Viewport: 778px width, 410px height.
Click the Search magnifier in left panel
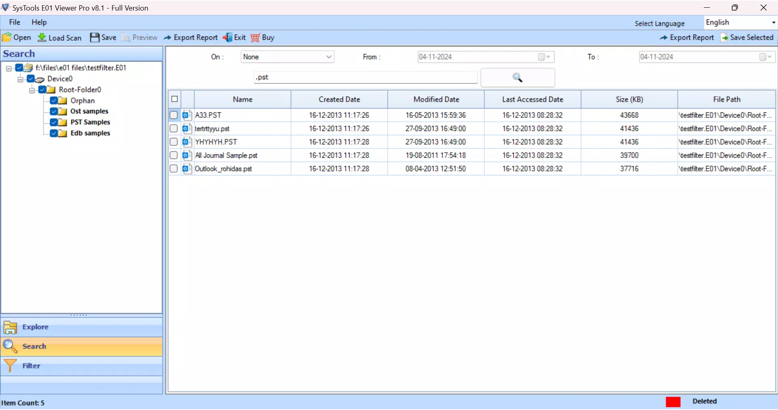10,346
